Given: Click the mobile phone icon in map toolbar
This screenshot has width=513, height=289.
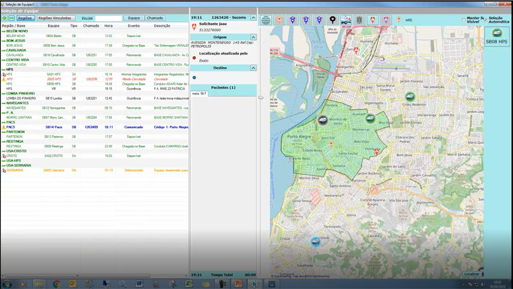Looking at the screenshot, I should pyautogui.click(x=359, y=20).
